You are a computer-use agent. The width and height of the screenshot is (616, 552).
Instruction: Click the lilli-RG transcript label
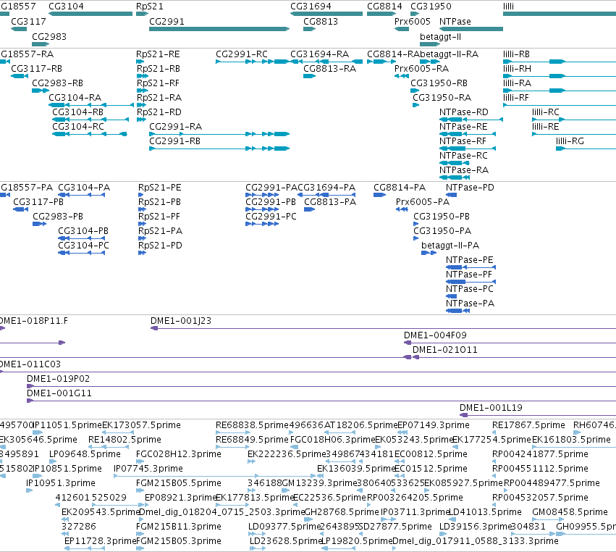coord(570,141)
